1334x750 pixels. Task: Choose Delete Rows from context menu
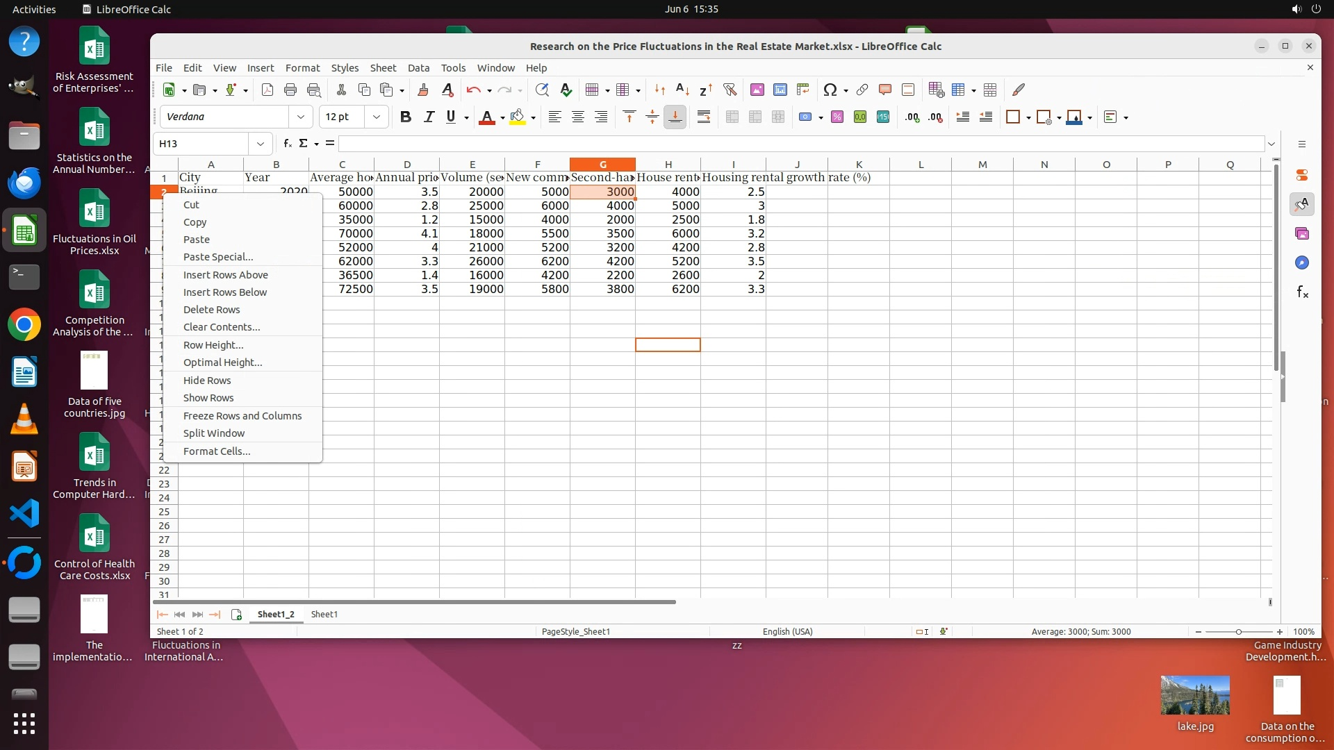point(211,310)
